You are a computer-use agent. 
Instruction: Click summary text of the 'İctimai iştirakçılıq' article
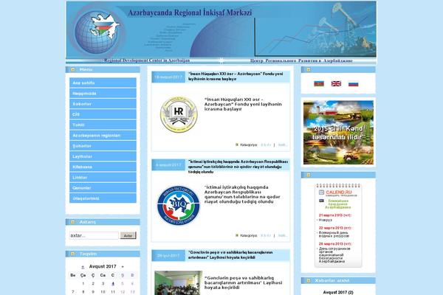coord(242,195)
